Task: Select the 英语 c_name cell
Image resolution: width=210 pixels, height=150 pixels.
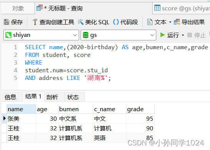Action: click(109, 138)
